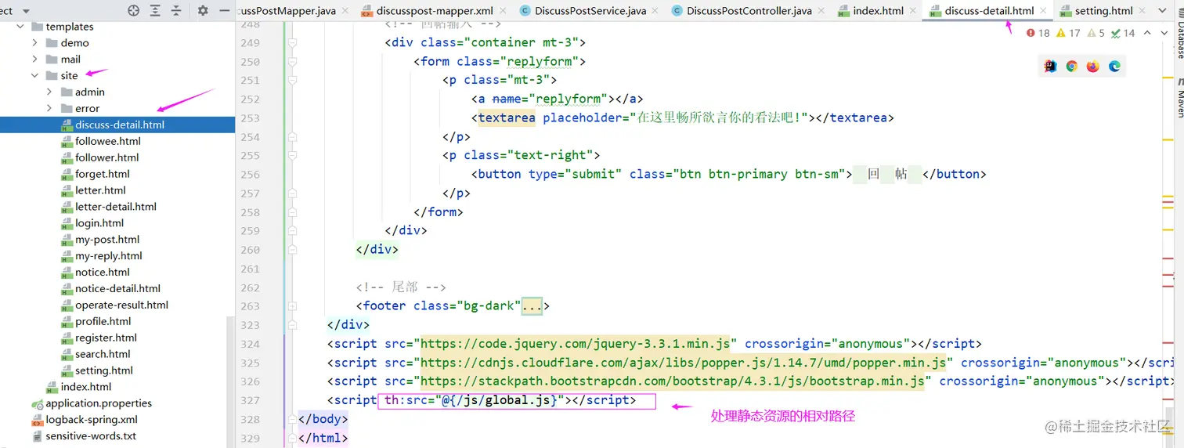
Task: Select letter.html in project tree
Action: 100,190
